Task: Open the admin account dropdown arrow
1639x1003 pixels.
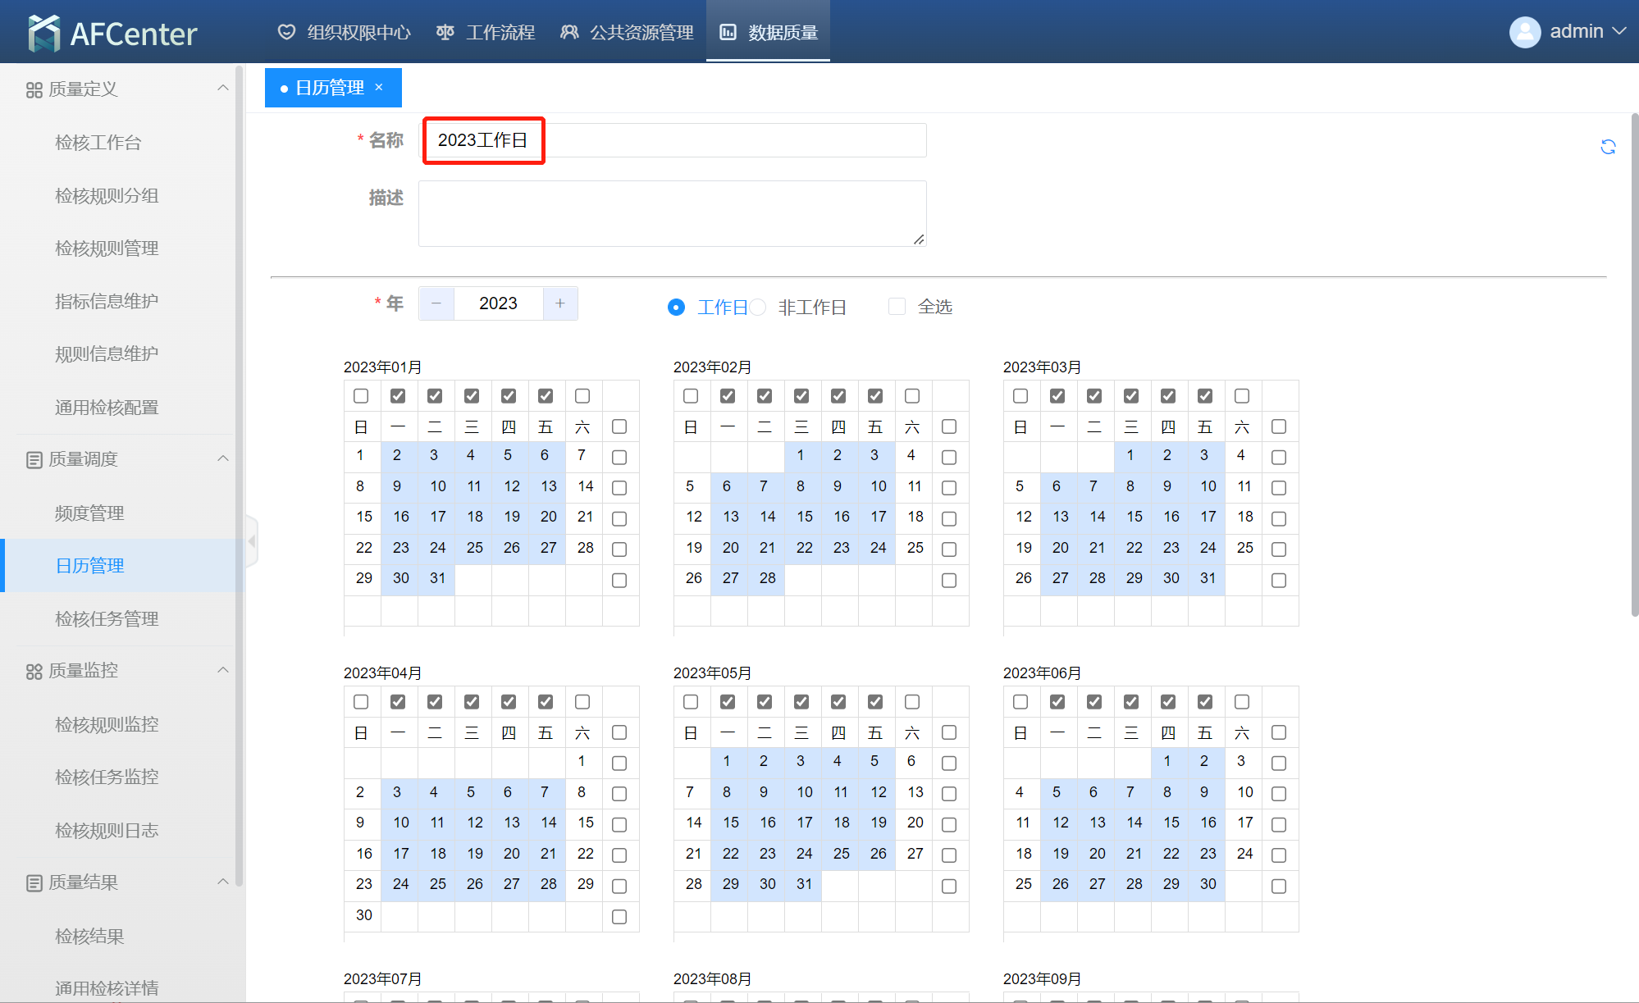Action: (1619, 31)
